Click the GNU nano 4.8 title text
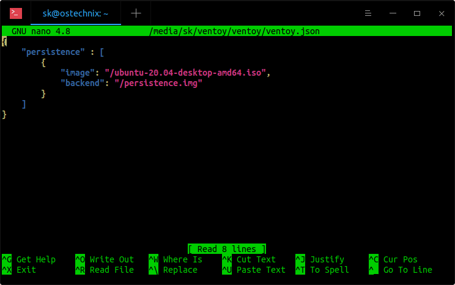Image resolution: width=455 pixels, height=285 pixels. [41, 31]
